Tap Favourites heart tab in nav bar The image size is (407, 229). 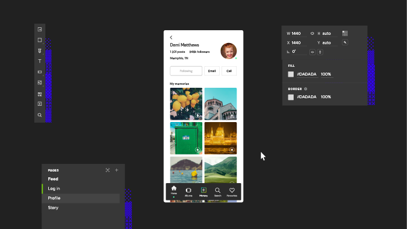(x=232, y=192)
